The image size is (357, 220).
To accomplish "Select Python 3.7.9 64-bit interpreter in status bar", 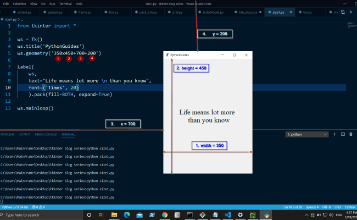I will point(15,207).
